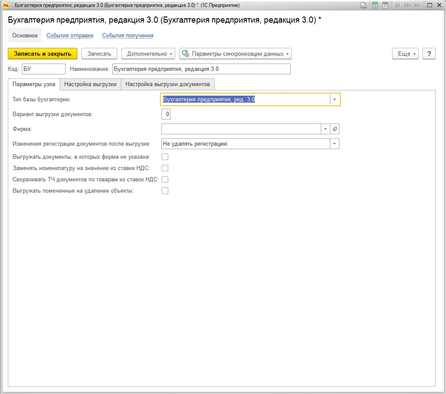Click the 'Записать и закрыть' button

pos(43,53)
